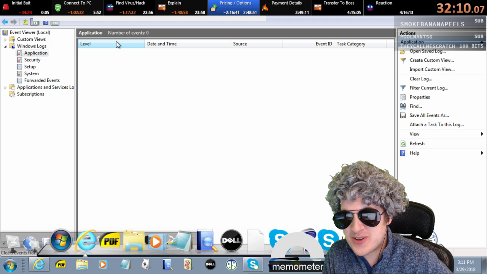The image size is (487, 274).
Task: Click Attach a Task To this Log
Action: (x=436, y=124)
